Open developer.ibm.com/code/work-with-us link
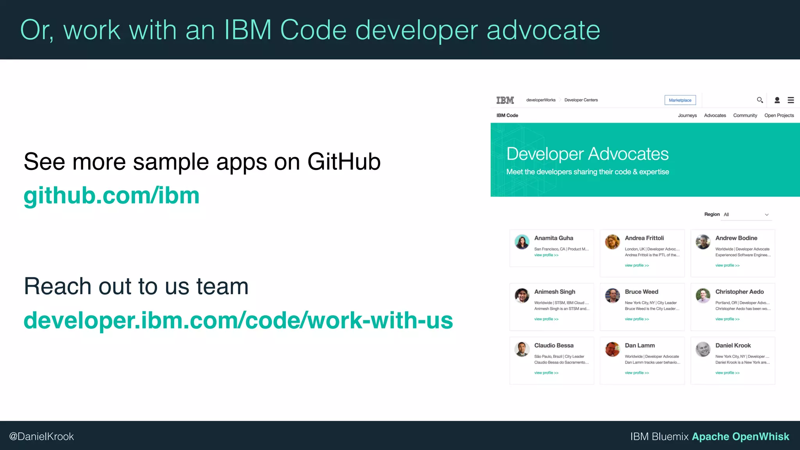This screenshot has height=450, width=800. tap(238, 320)
